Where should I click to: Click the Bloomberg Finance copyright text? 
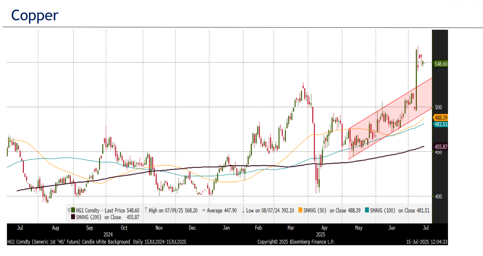point(296,242)
